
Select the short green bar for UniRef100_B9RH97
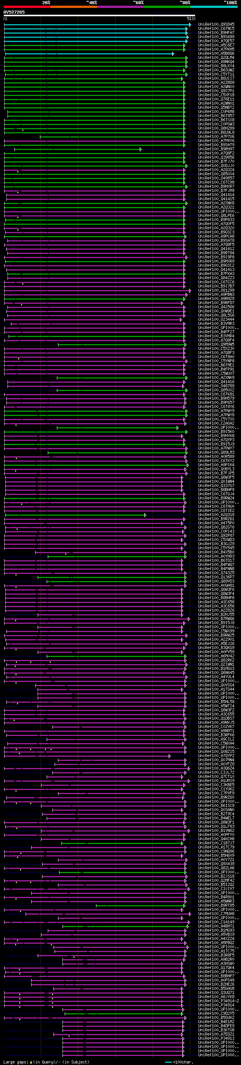tap(78, 149)
